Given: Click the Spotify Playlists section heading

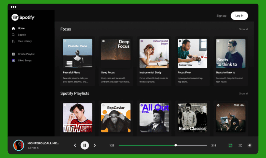Looking at the screenshot, I should coord(75,93).
